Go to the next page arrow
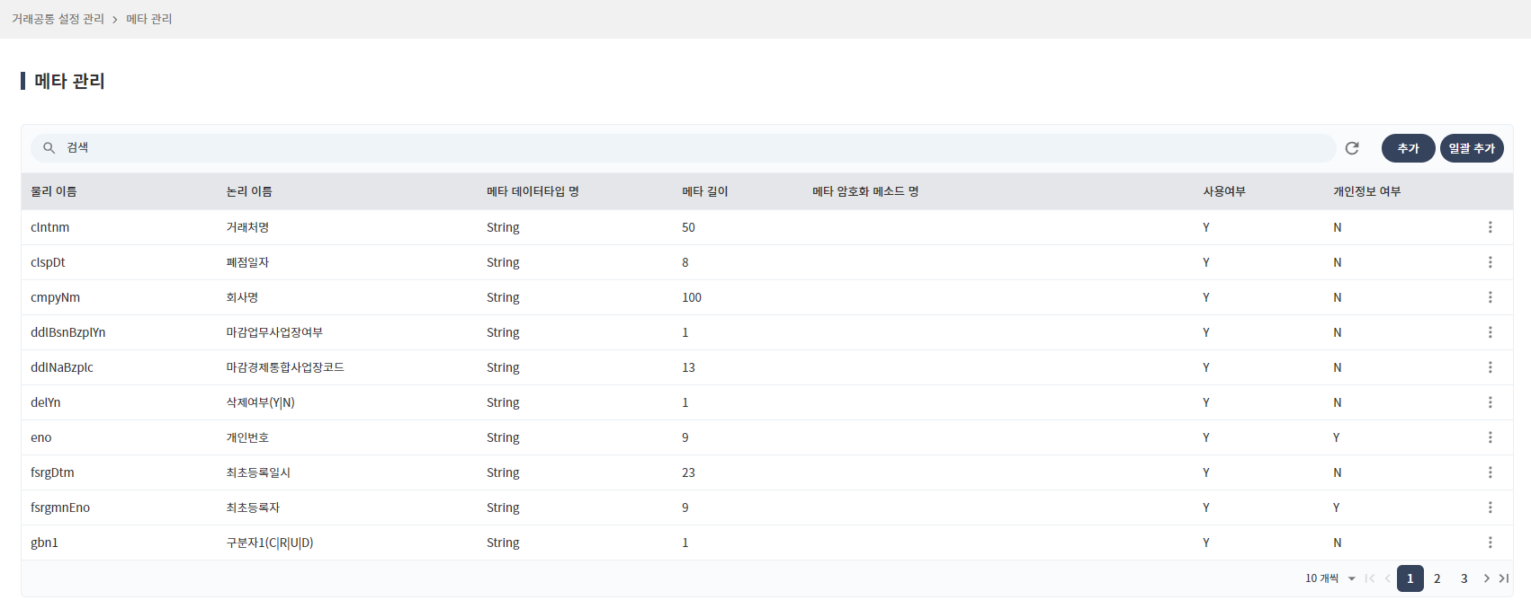 pos(1486,578)
